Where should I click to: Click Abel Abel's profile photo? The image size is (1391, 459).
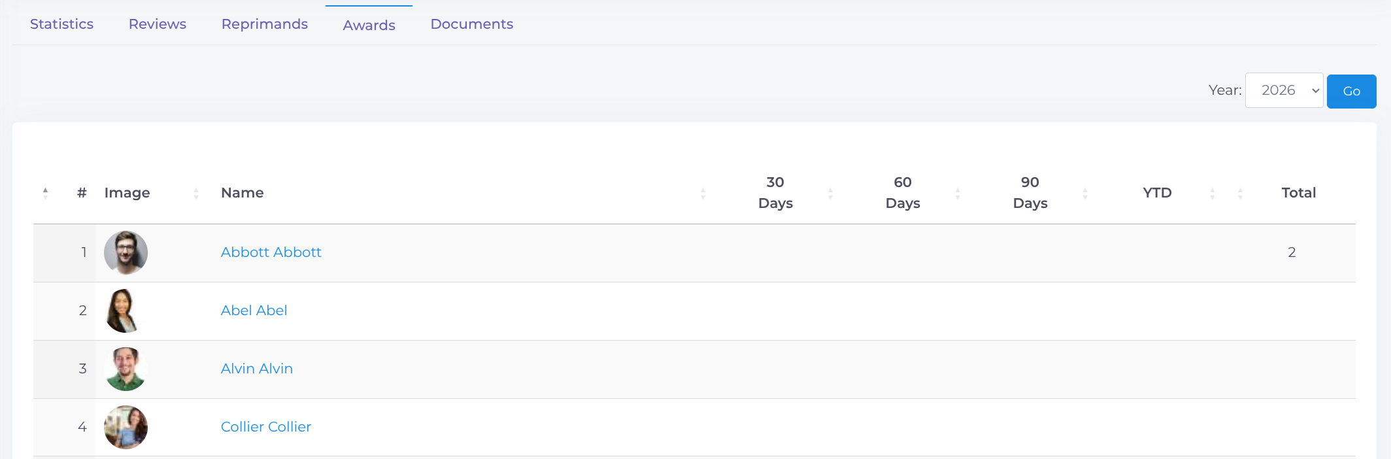(126, 311)
